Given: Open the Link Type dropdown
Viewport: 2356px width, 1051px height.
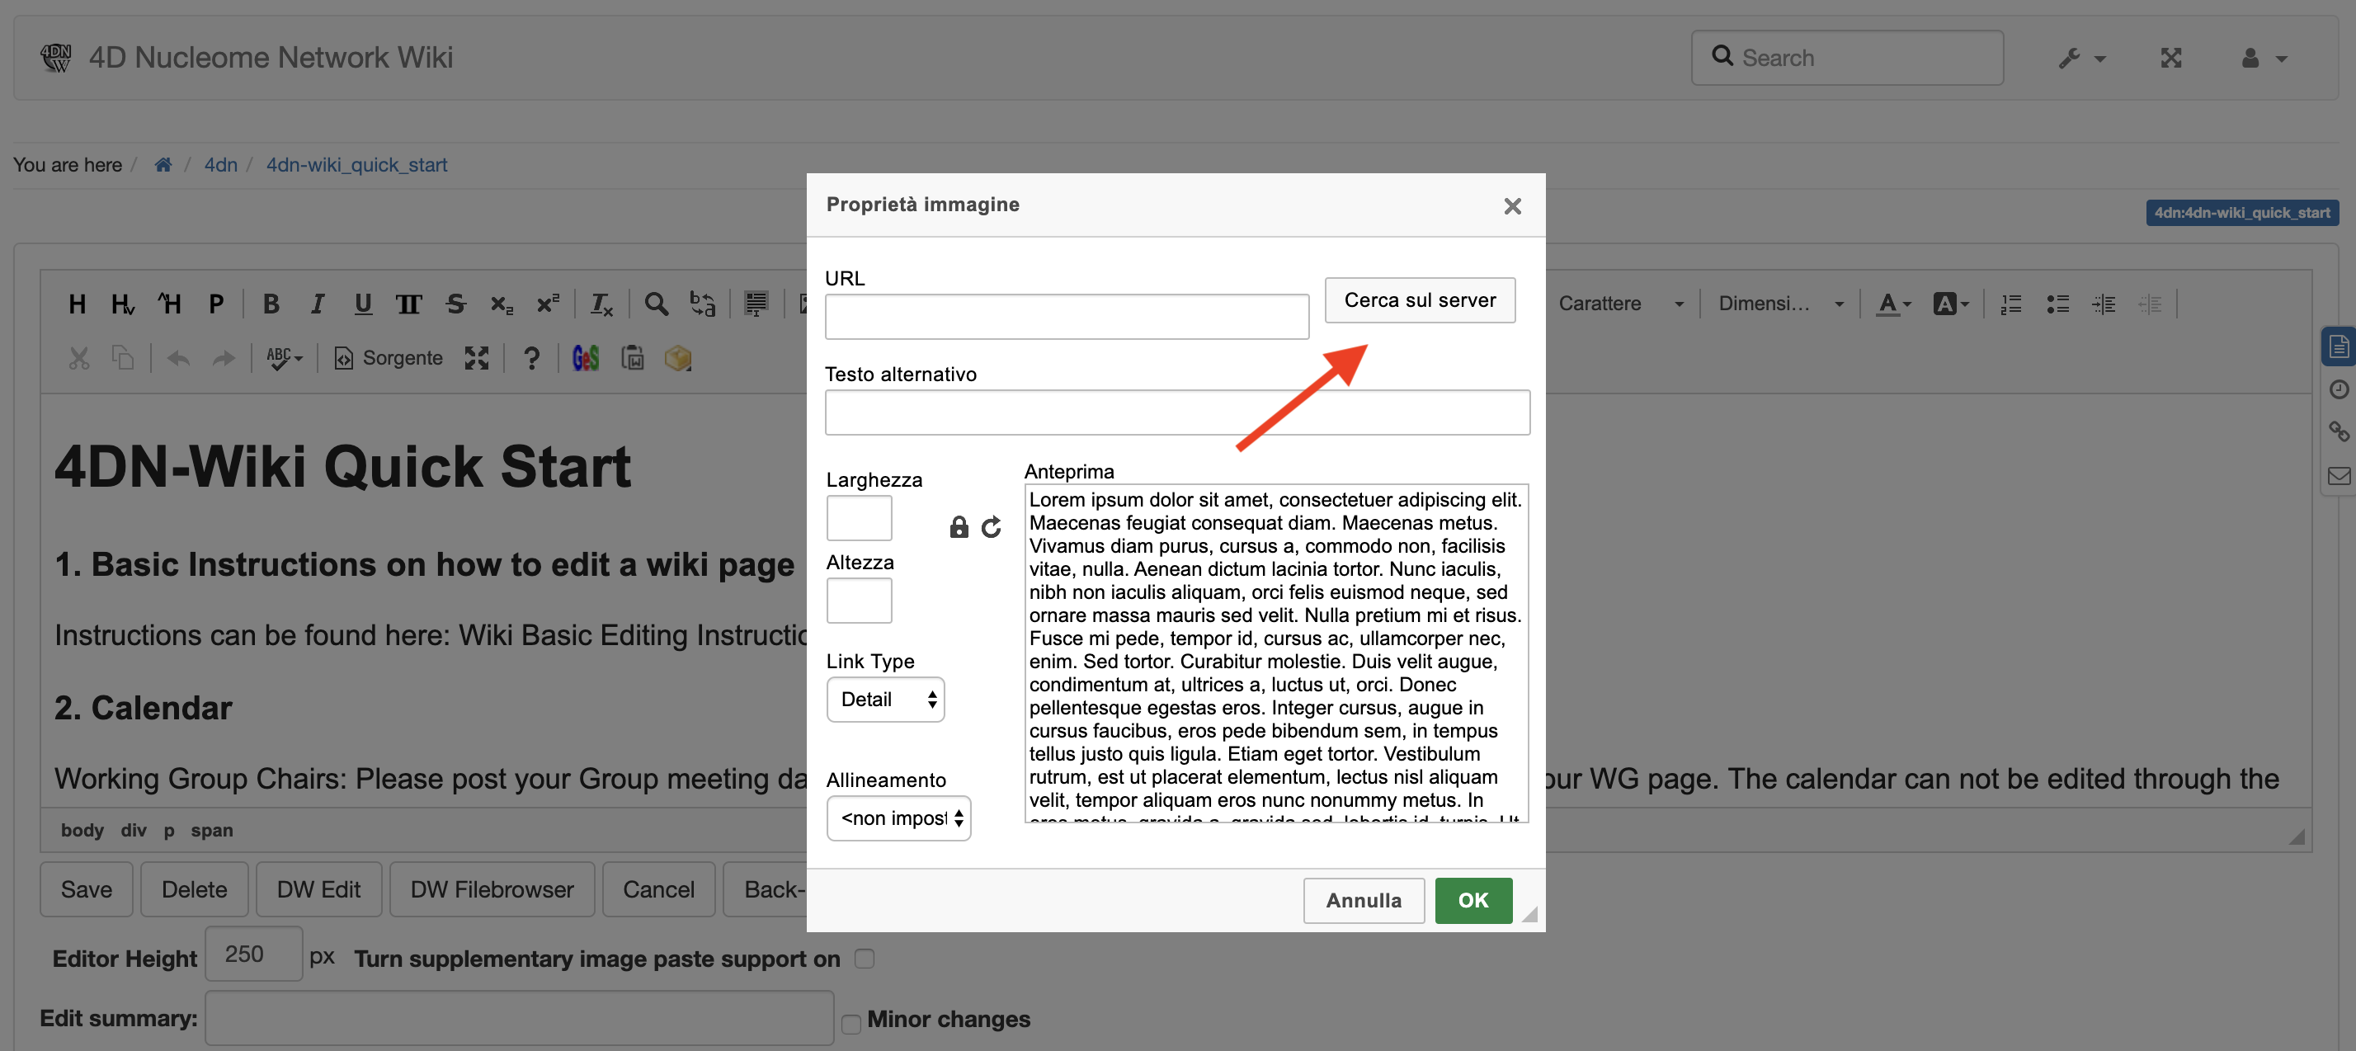Looking at the screenshot, I should pos(884,700).
